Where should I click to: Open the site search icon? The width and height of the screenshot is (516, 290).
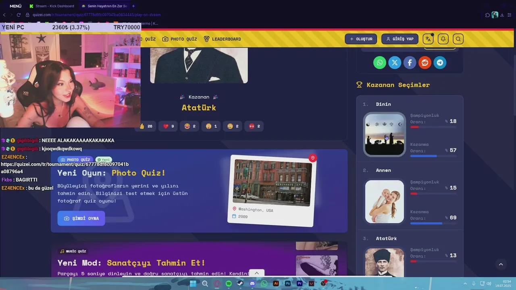click(x=458, y=39)
